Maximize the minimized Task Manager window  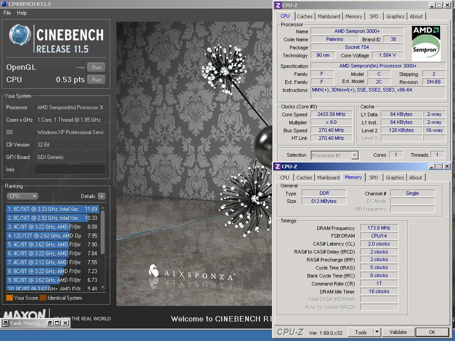pyautogui.click(x=57, y=323)
